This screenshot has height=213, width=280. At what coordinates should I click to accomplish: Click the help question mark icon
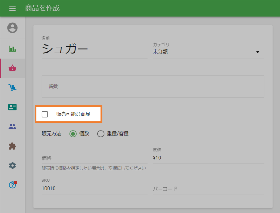[13, 185]
